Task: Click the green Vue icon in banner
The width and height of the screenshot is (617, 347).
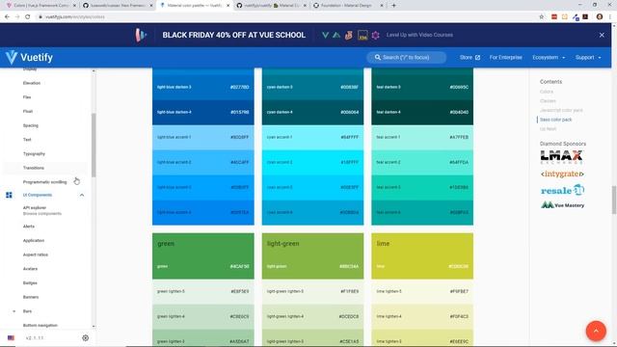Action: tap(326, 35)
